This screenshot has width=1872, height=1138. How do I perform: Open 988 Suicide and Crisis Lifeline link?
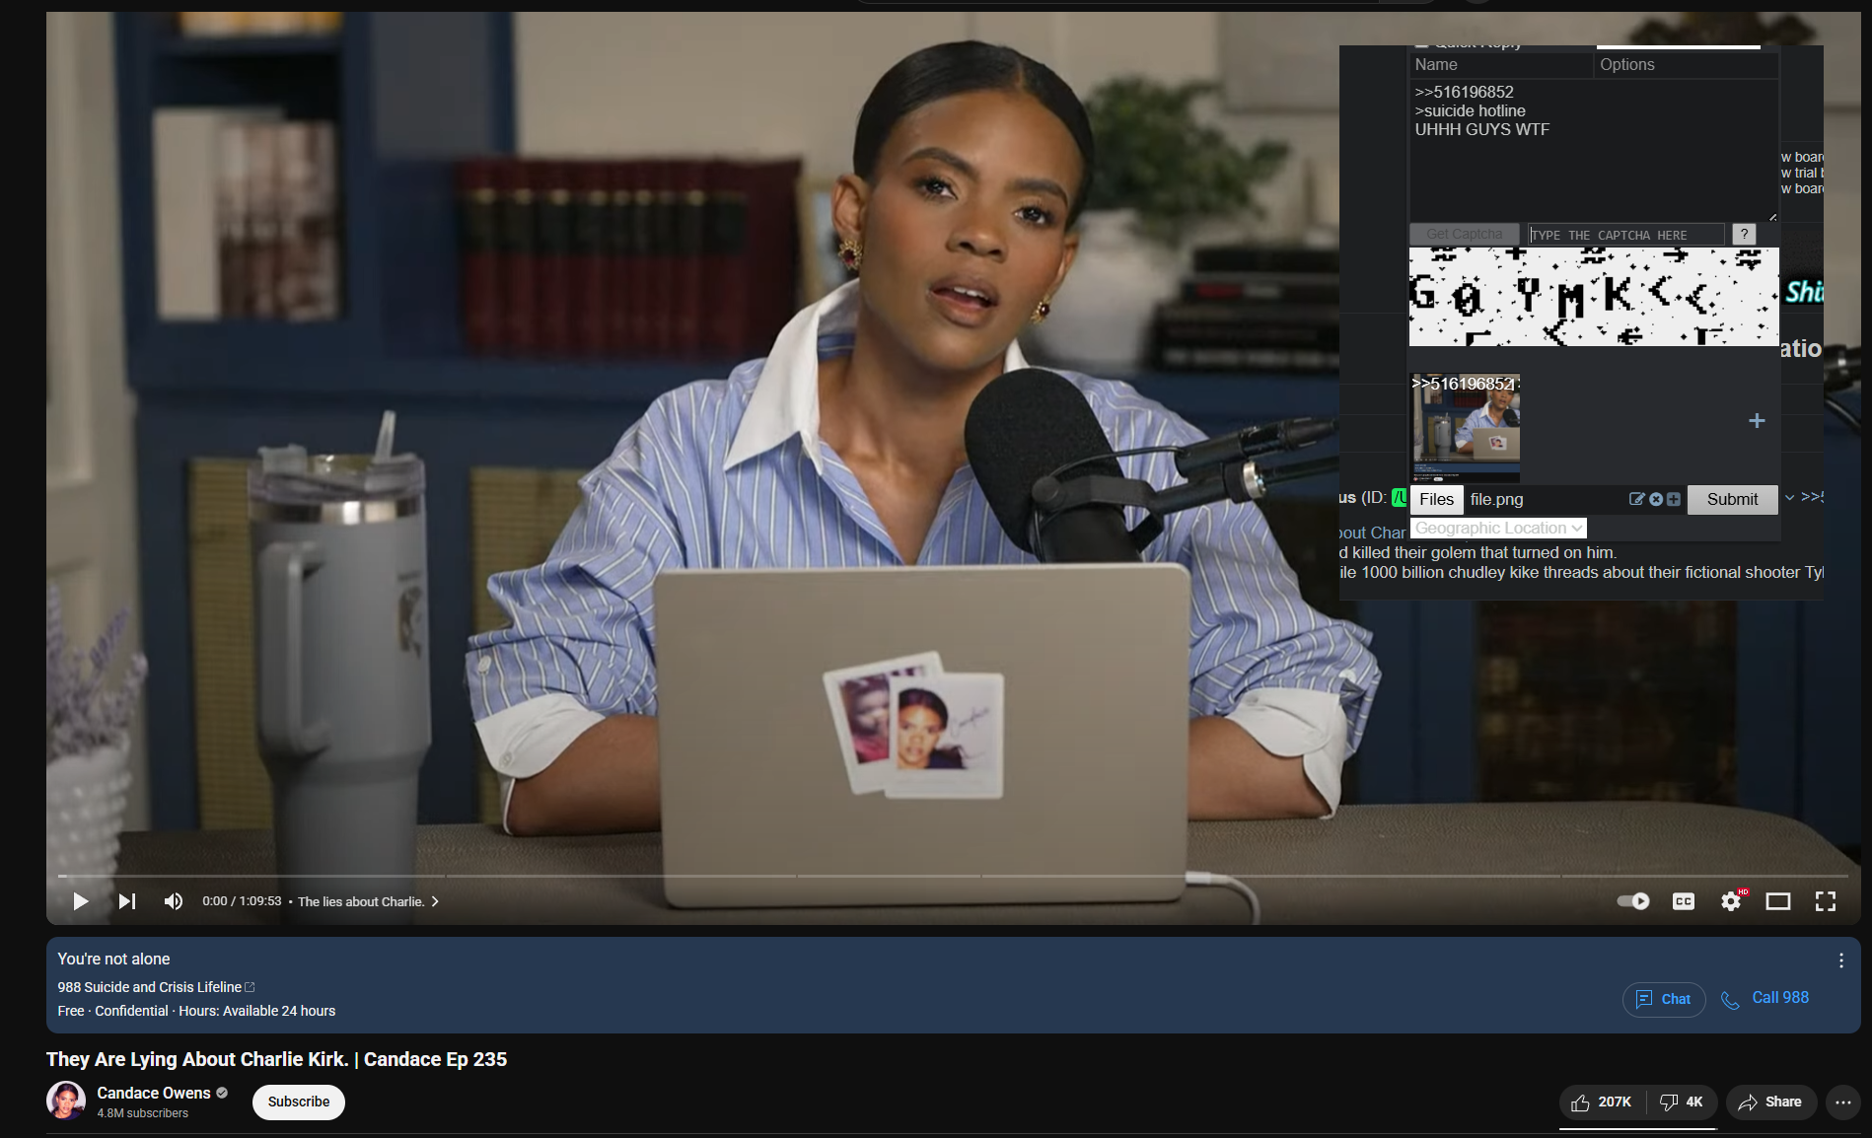(156, 987)
